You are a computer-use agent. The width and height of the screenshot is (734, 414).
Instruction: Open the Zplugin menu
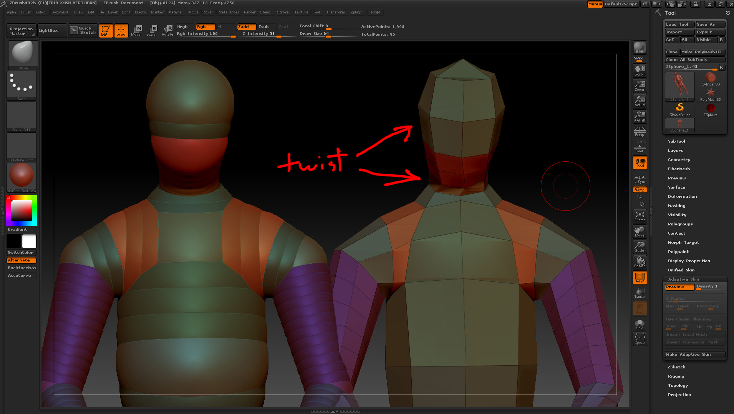click(x=356, y=12)
